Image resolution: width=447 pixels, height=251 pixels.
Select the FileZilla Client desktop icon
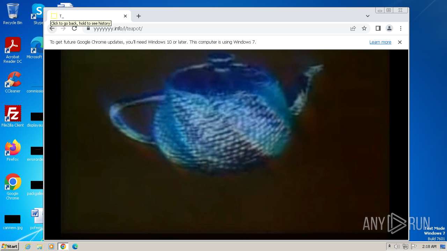click(13, 116)
